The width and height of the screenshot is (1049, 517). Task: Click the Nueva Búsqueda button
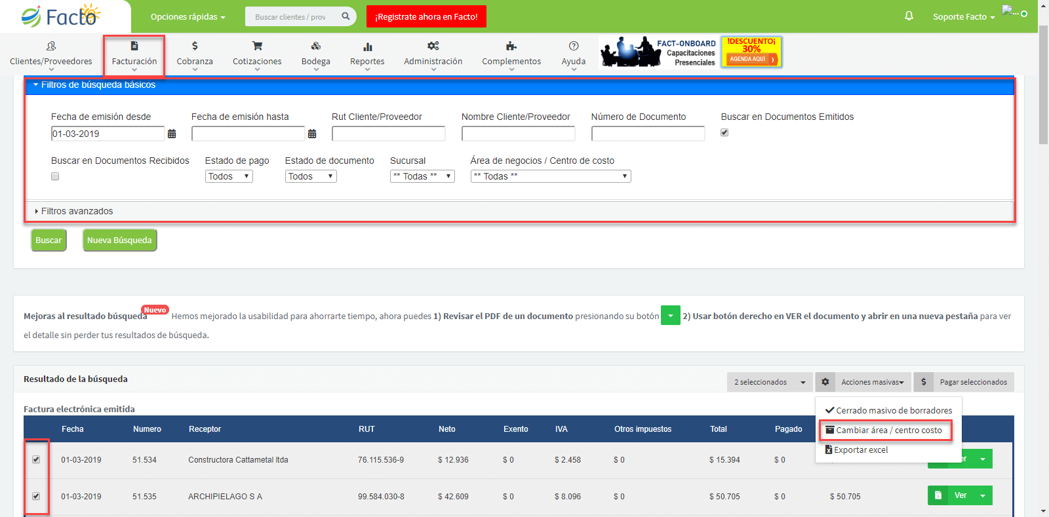[119, 240]
